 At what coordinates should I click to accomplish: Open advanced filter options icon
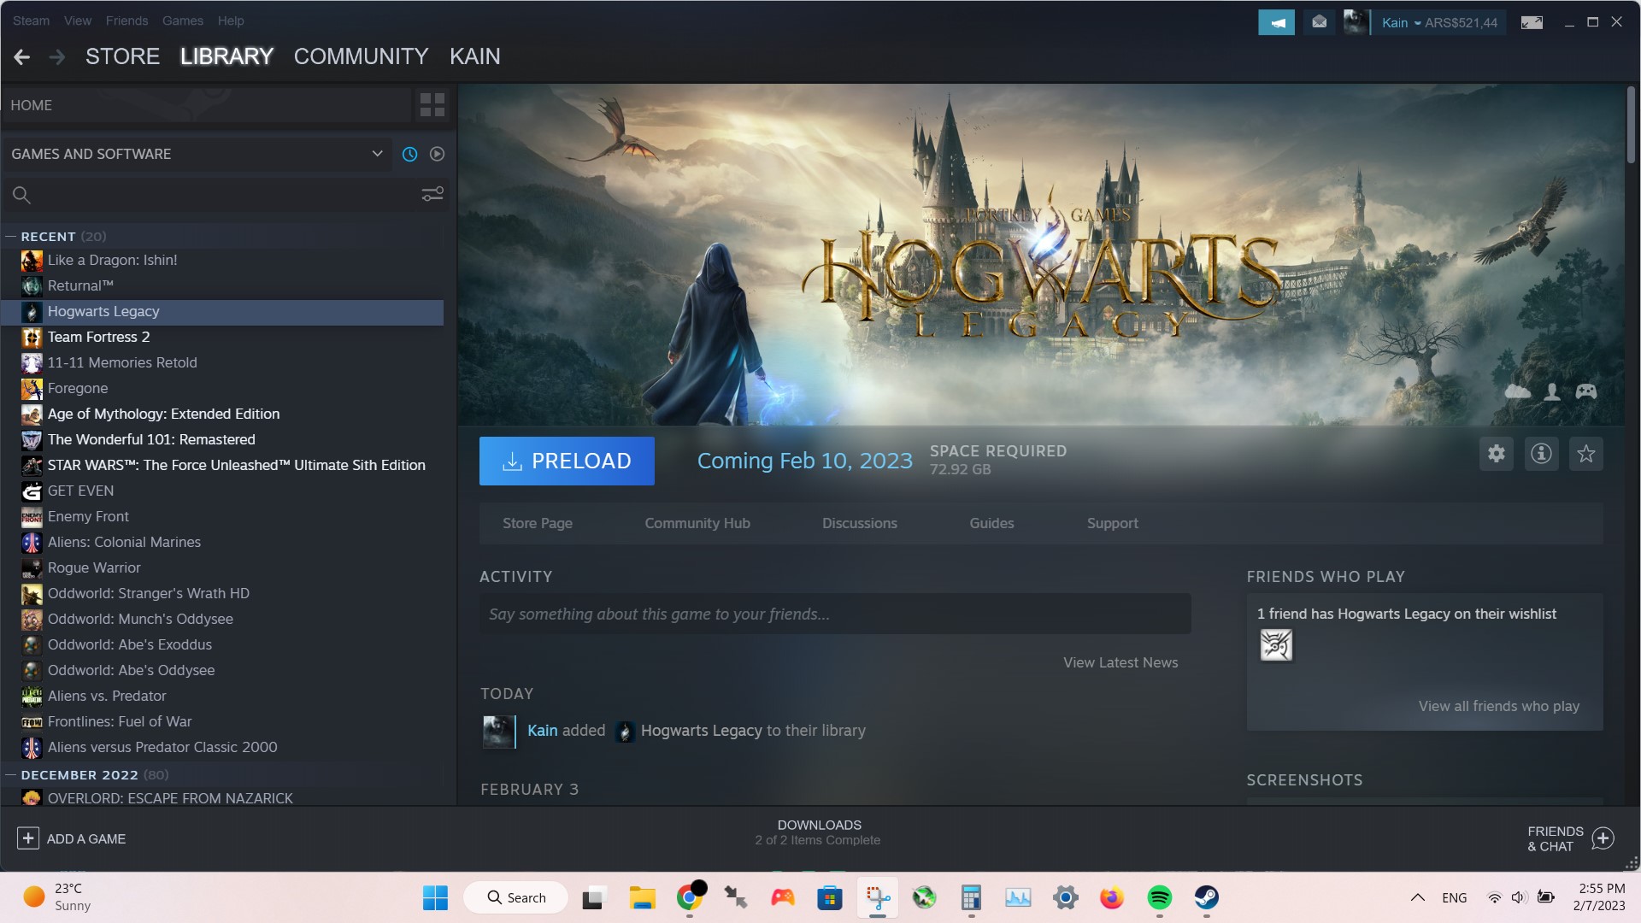click(x=432, y=195)
